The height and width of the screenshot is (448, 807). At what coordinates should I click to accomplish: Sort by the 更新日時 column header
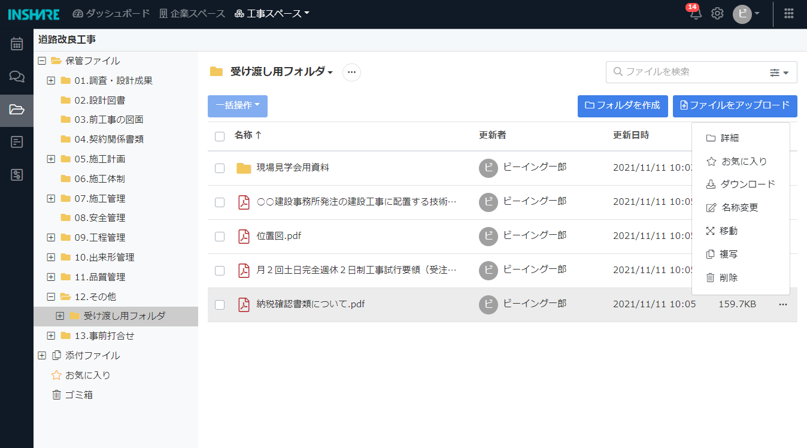631,135
